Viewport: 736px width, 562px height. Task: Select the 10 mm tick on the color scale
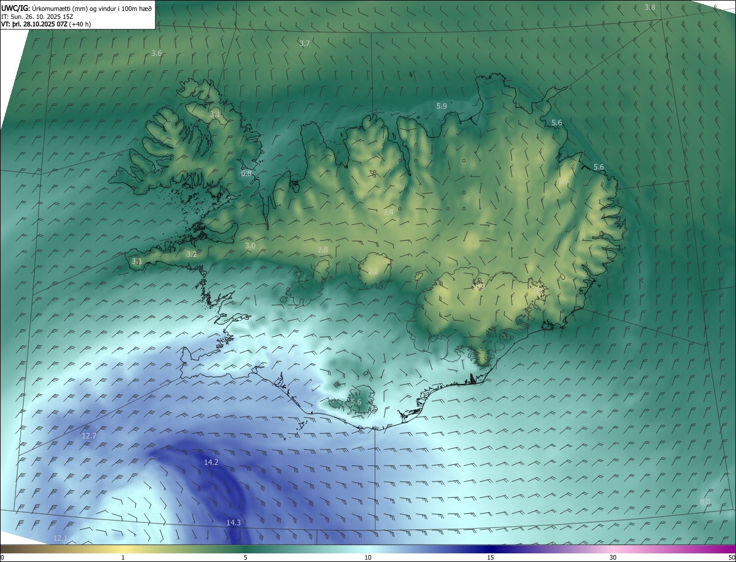click(368, 557)
